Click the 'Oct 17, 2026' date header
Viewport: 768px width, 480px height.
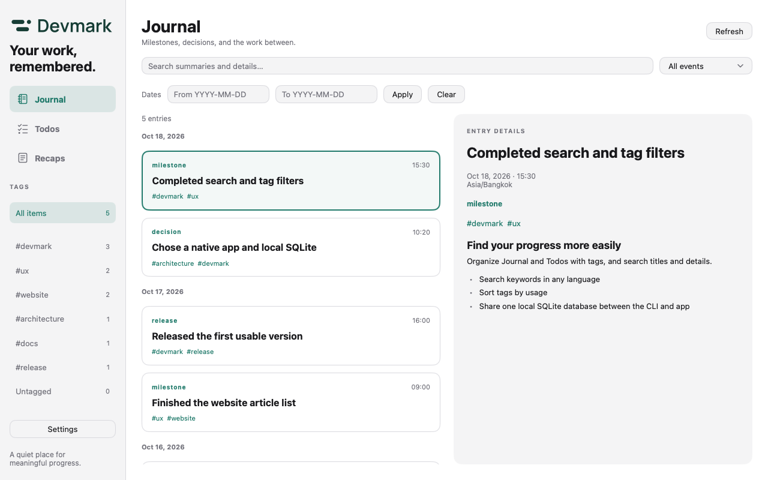coord(163,292)
